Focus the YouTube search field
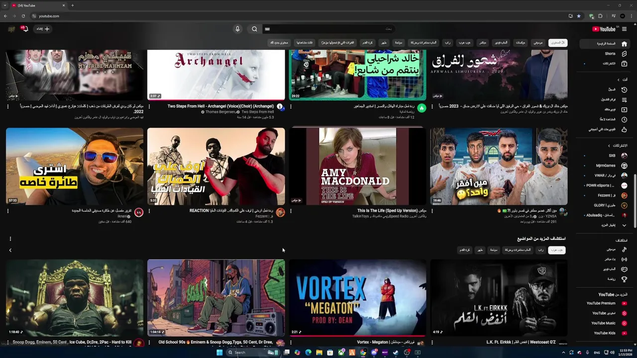Viewport: 637px width, 358px height. (328, 29)
